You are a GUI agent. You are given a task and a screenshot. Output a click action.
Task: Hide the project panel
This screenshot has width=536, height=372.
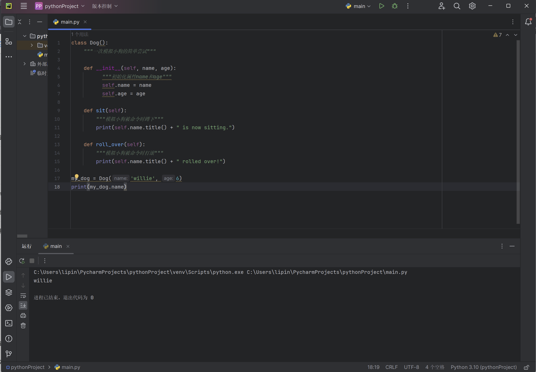(40, 22)
